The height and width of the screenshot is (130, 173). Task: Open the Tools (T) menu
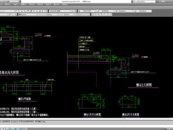[x=15, y=4]
